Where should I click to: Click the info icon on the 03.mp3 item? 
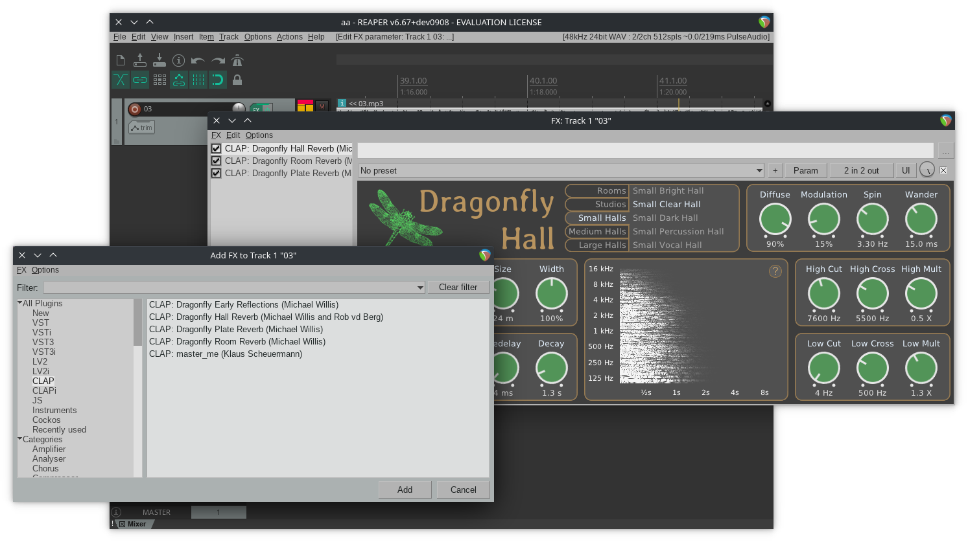(342, 103)
